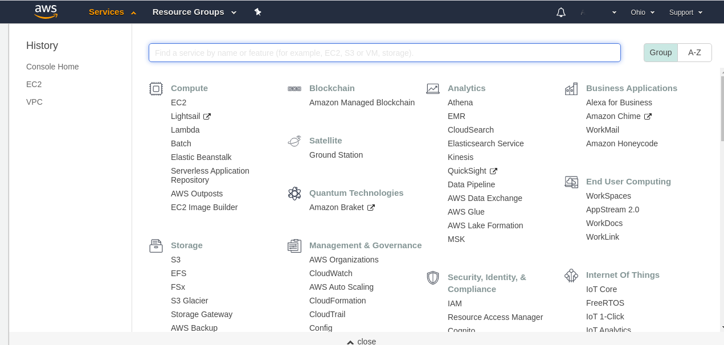Click the pin shortcut icon in navbar
The height and width of the screenshot is (345, 724).
[x=257, y=12]
